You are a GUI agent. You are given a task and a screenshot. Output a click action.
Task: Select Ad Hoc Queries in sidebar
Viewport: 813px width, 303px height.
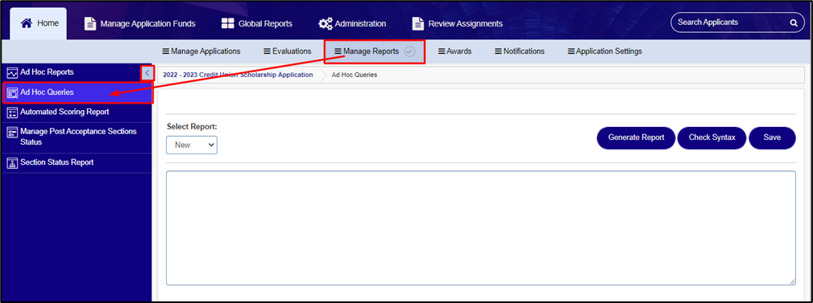point(77,93)
